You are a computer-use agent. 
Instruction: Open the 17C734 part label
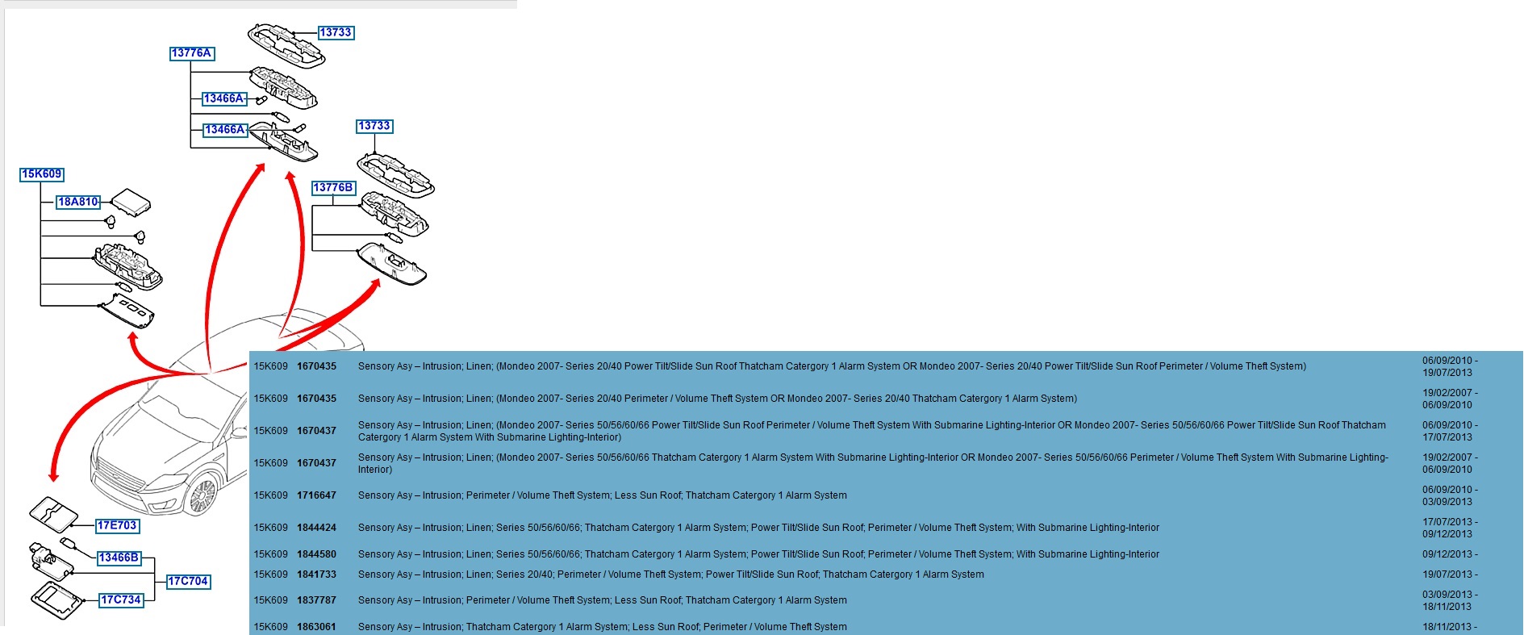click(121, 599)
